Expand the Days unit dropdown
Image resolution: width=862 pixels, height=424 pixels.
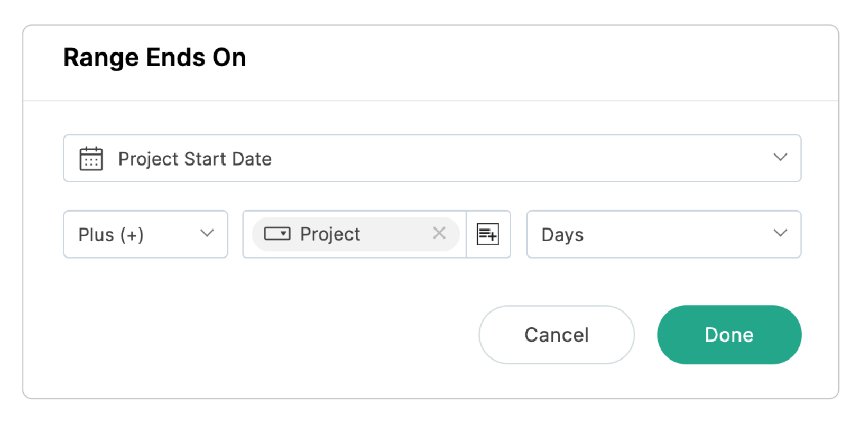click(x=663, y=235)
